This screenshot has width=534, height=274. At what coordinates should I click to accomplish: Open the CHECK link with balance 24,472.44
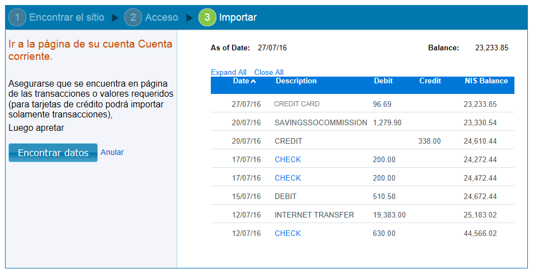pyautogui.click(x=287, y=178)
